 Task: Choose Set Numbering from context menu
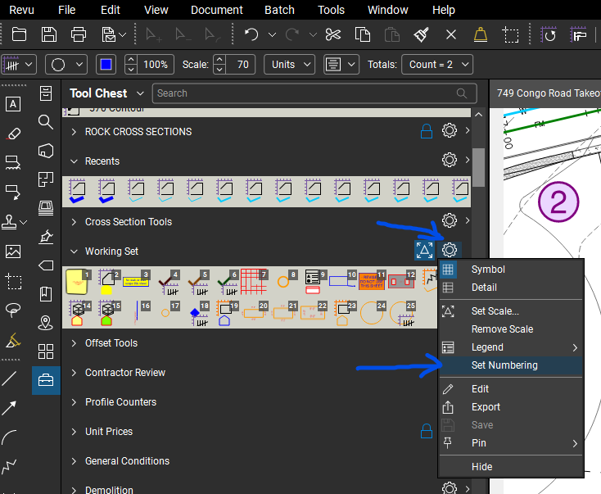tap(511, 365)
